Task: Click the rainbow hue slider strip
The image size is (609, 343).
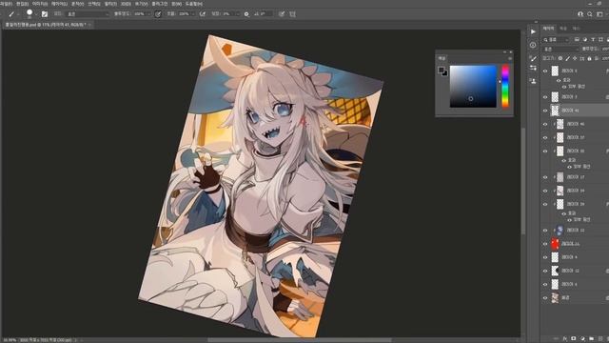Action: (x=505, y=87)
